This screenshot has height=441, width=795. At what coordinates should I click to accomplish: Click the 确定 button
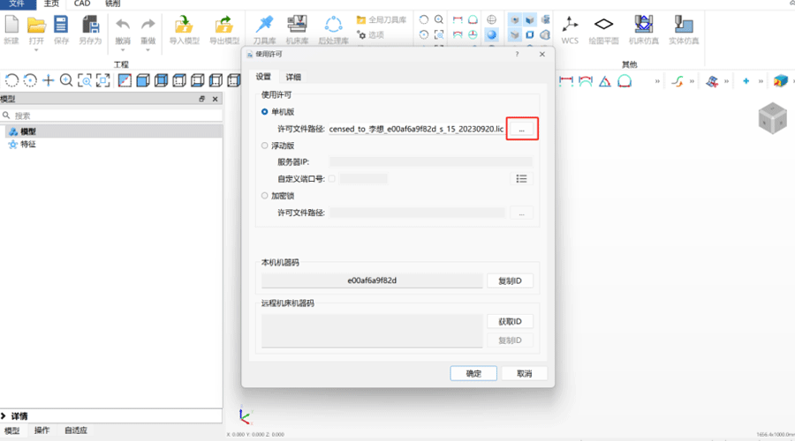pyautogui.click(x=473, y=374)
